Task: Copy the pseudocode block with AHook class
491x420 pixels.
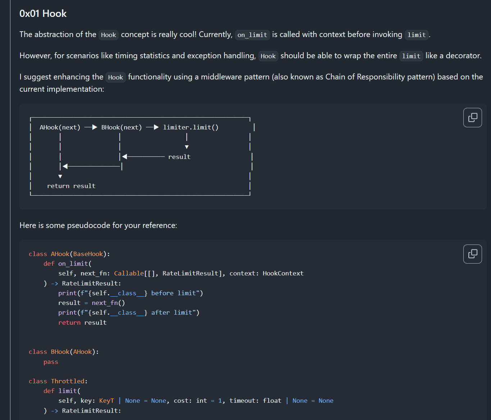Action: (x=472, y=254)
